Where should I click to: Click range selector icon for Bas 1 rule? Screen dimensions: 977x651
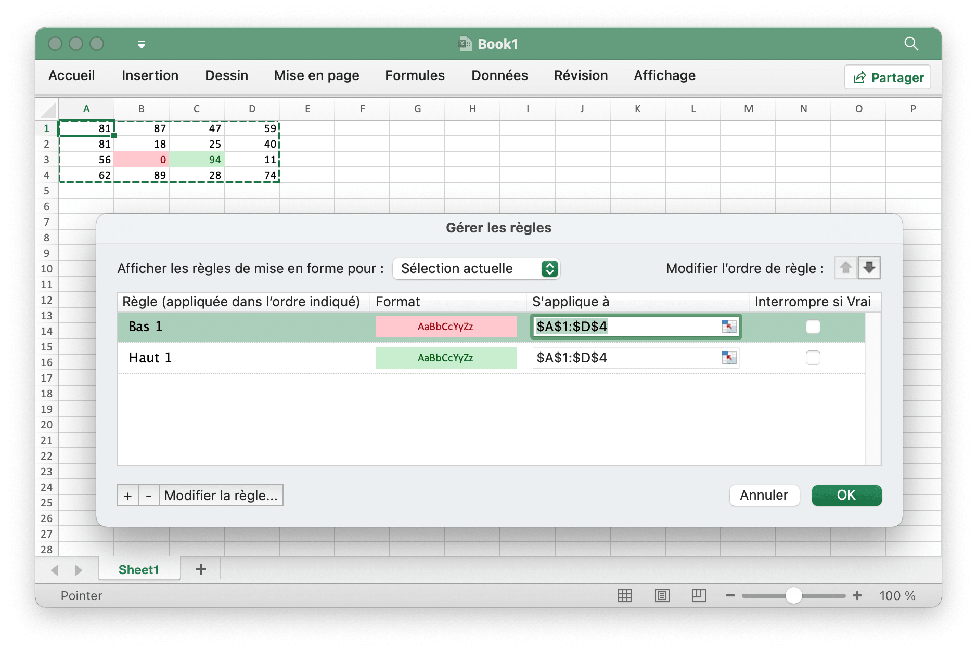pyautogui.click(x=729, y=327)
